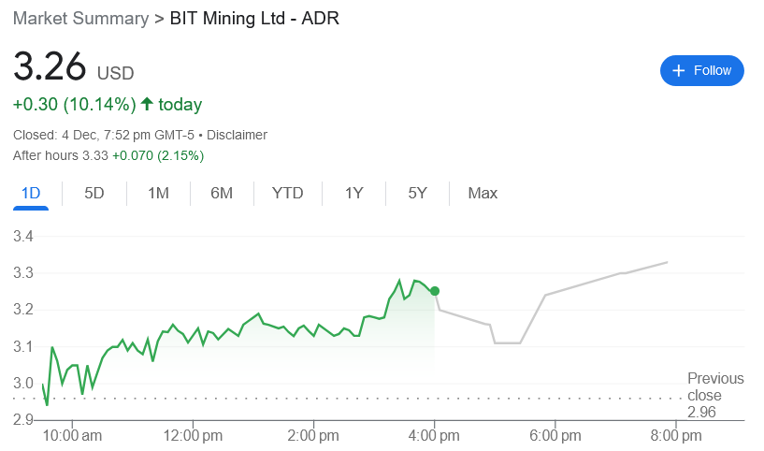The height and width of the screenshot is (451, 764).
Task: Click the green up arrow icon
Action: (x=147, y=104)
